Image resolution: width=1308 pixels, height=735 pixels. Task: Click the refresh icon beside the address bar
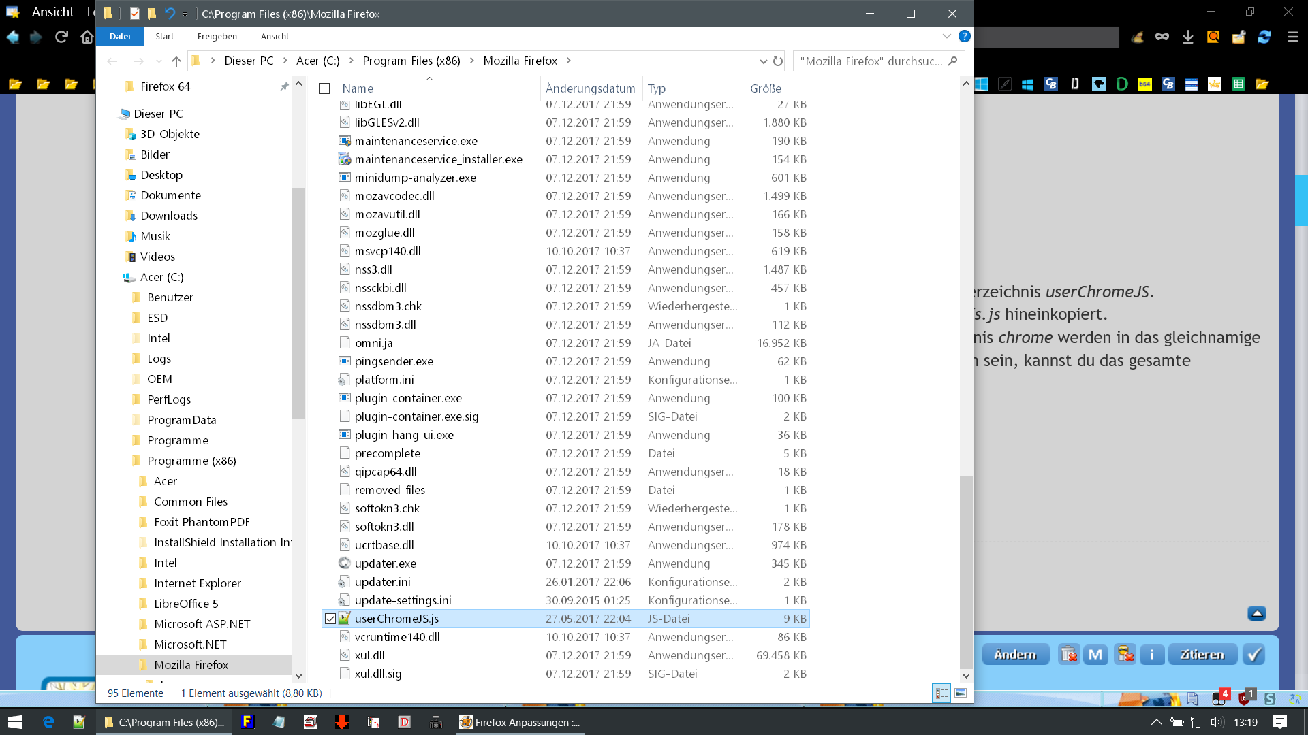click(x=778, y=61)
